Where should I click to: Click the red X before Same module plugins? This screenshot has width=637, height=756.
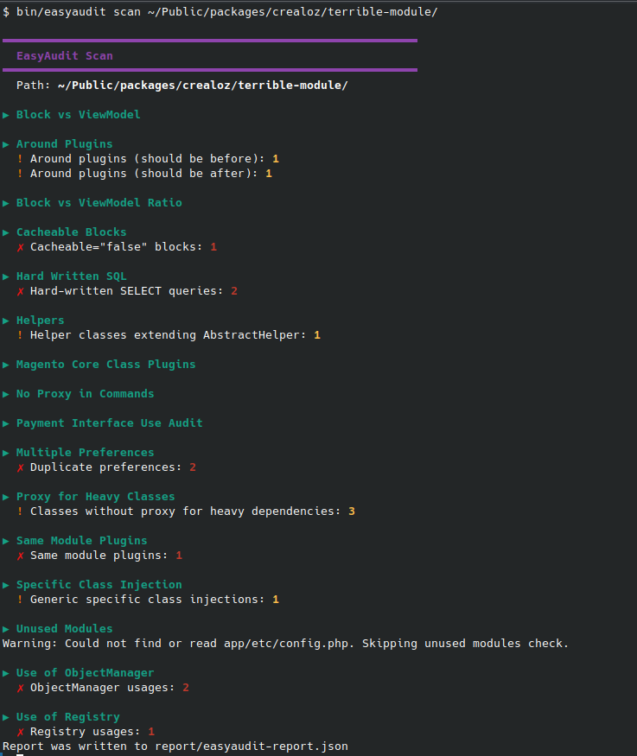click(x=20, y=556)
